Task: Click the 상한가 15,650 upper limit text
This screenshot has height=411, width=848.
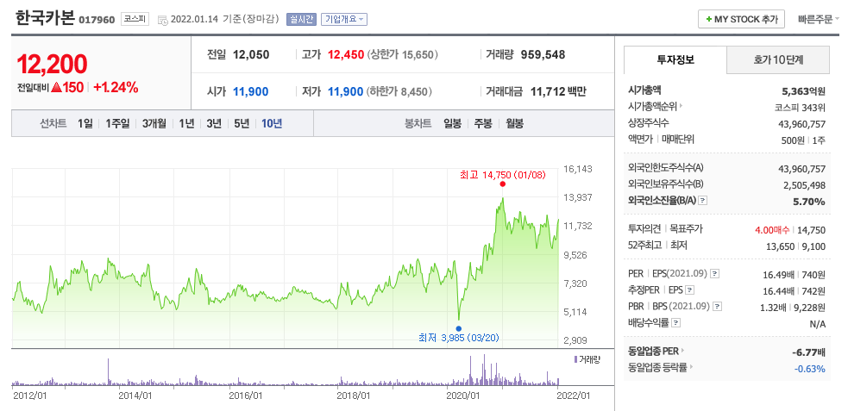Action: coord(402,54)
